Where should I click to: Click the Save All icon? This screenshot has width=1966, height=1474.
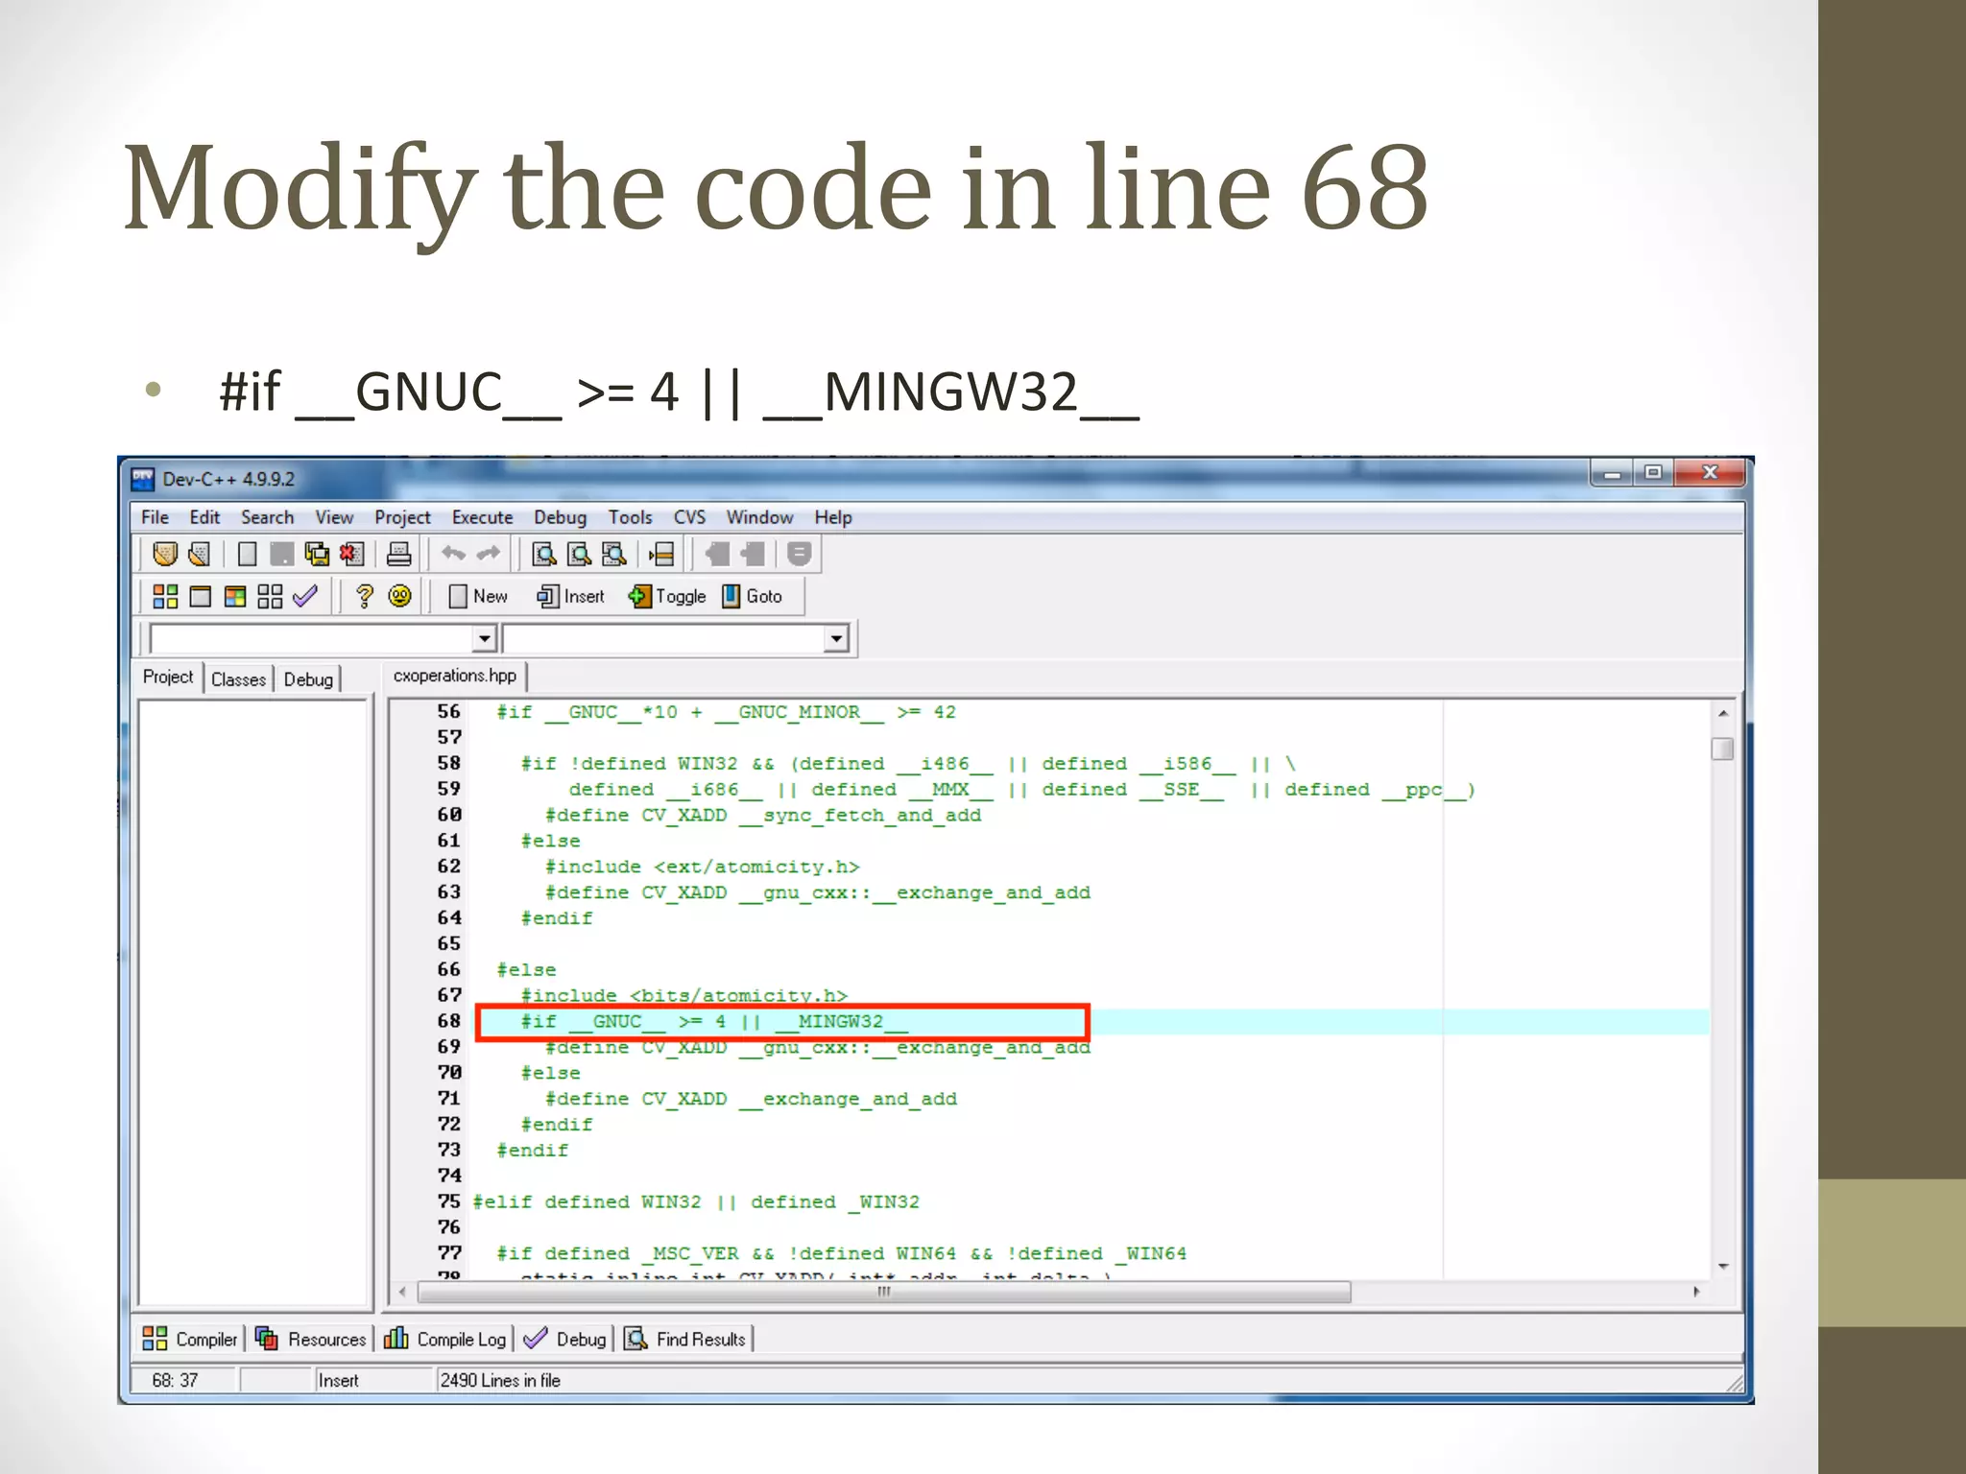click(x=317, y=554)
